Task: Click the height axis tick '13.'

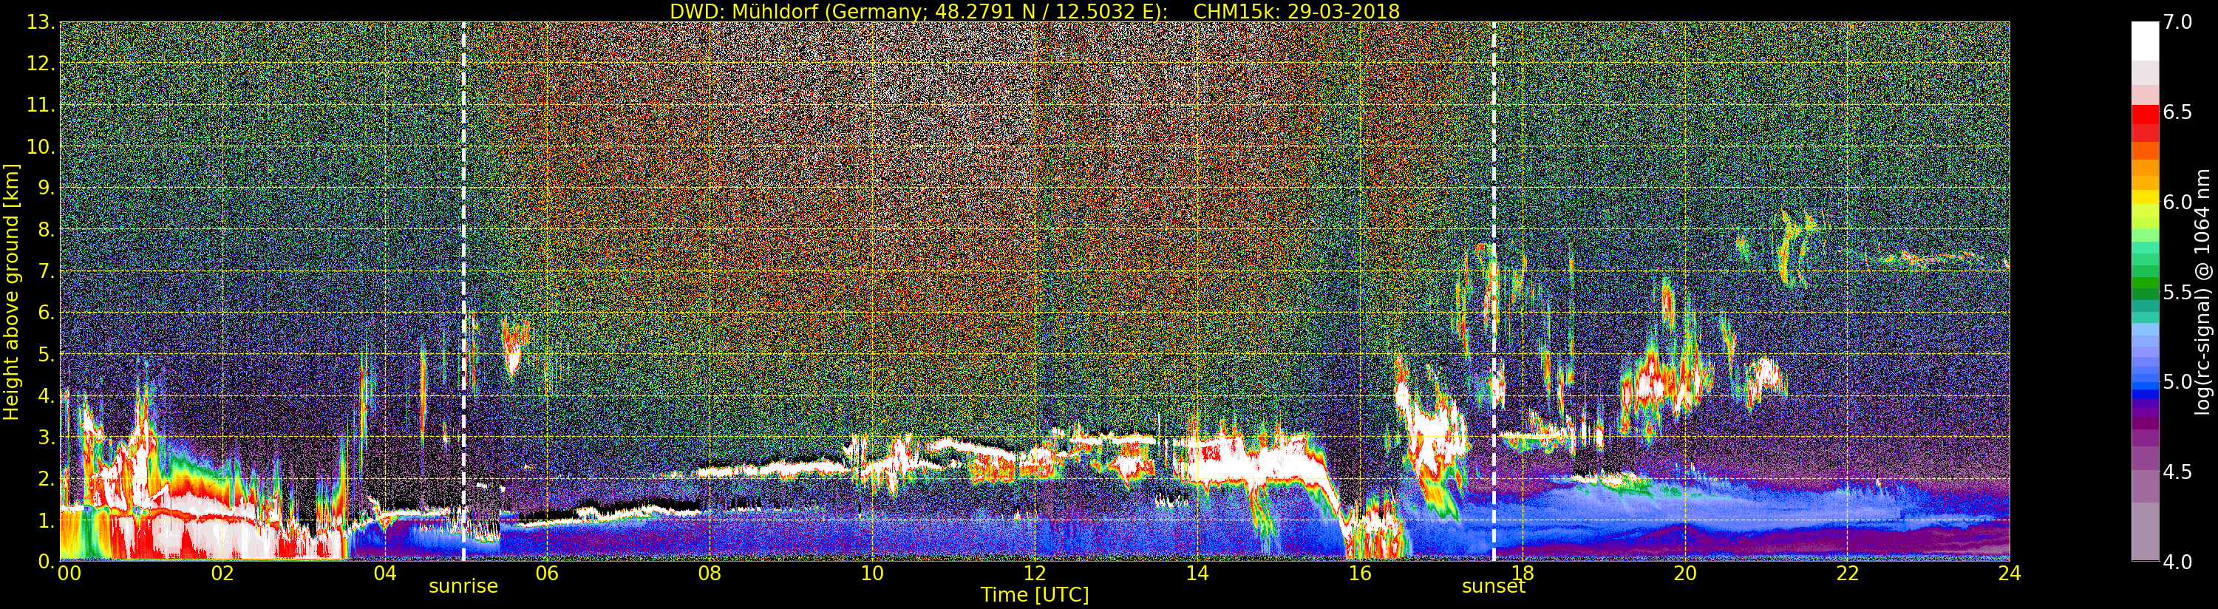Action: (41, 22)
